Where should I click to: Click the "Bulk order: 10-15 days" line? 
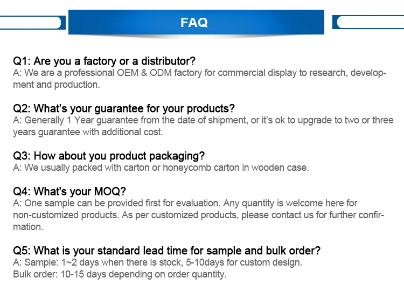point(120,274)
